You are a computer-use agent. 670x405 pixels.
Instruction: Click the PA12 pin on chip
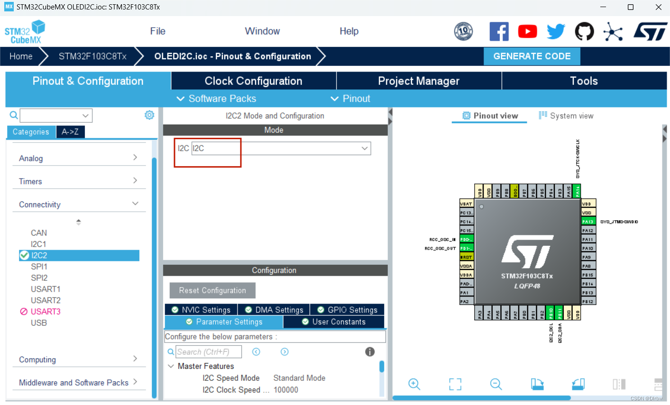[x=588, y=231]
